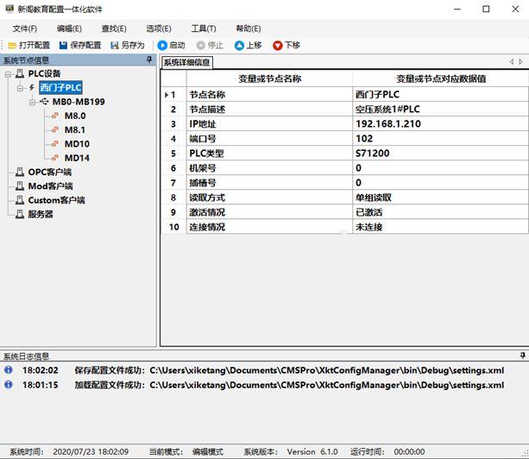This screenshot has height=459, width=529.
Task: Collapse the 西门子PLC tree node
Action: click(20, 88)
